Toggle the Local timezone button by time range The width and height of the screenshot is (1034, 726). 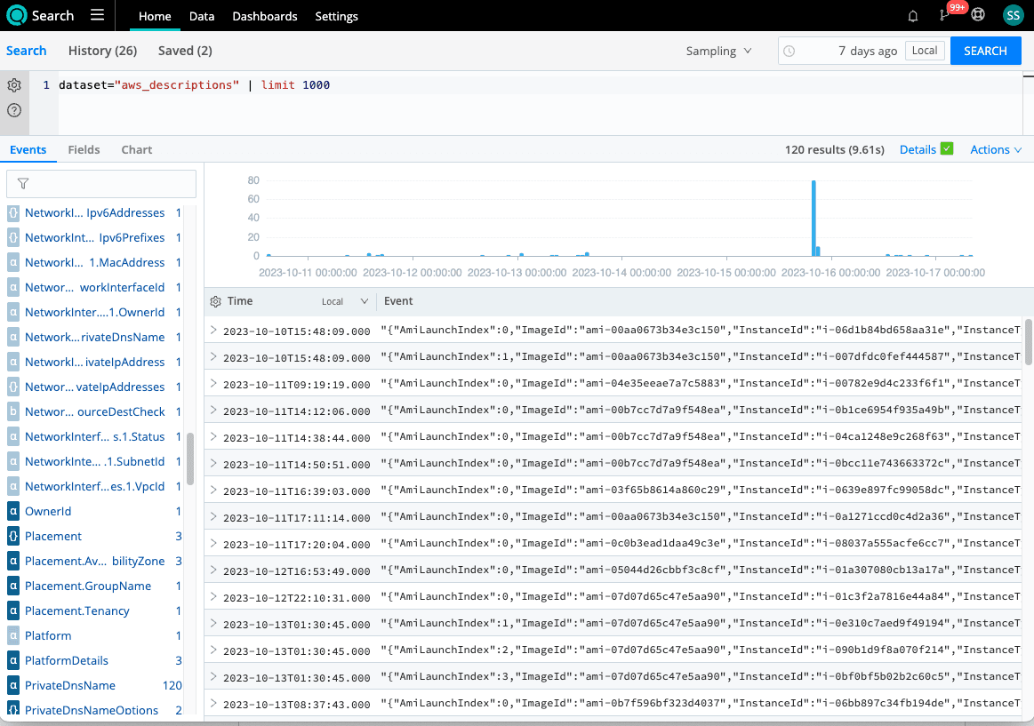(x=925, y=51)
